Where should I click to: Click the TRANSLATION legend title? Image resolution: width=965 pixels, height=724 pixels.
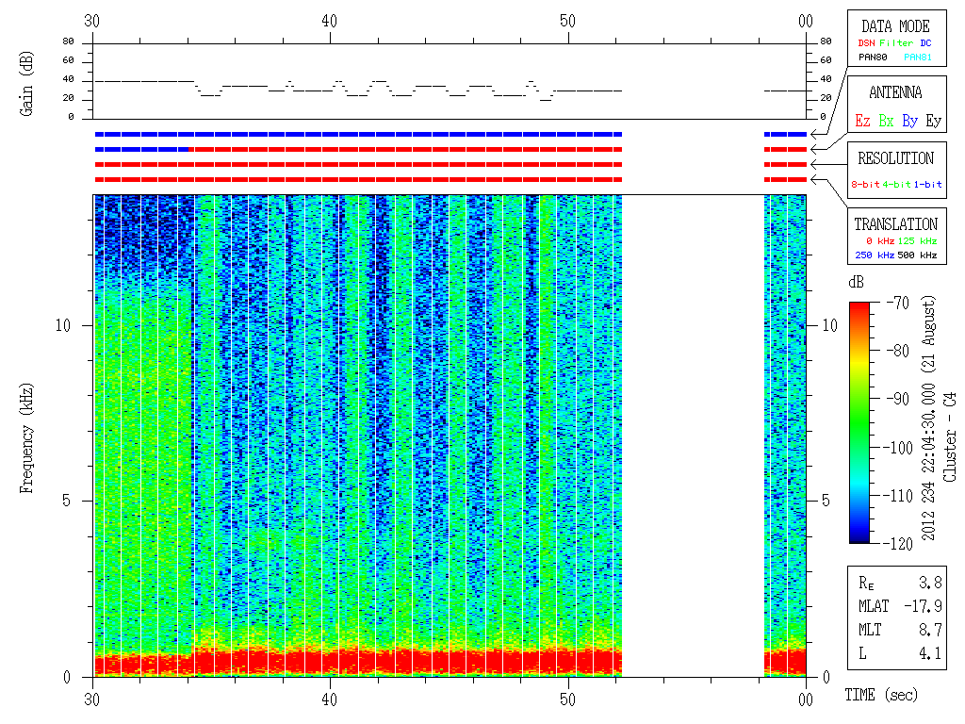pyautogui.click(x=895, y=224)
